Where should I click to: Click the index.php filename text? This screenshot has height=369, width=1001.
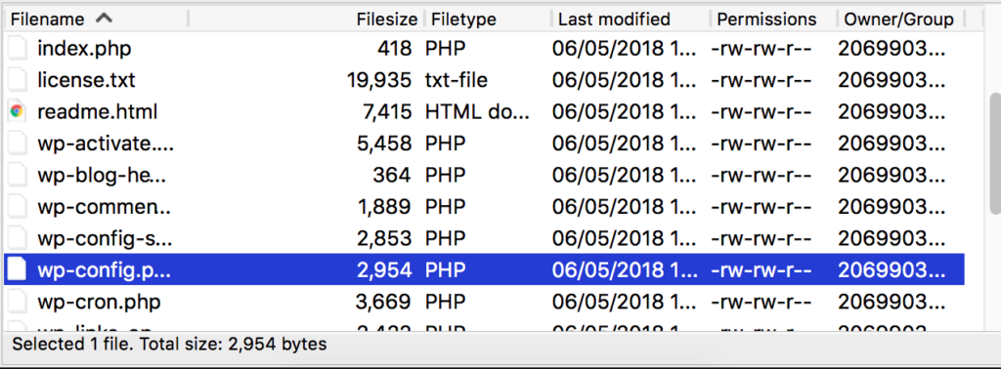84,49
